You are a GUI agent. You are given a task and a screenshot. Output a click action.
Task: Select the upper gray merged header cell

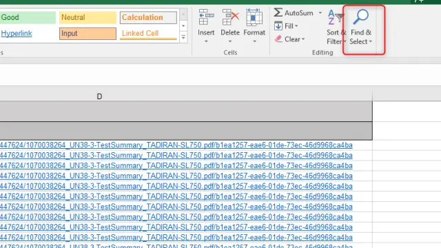[186, 112]
